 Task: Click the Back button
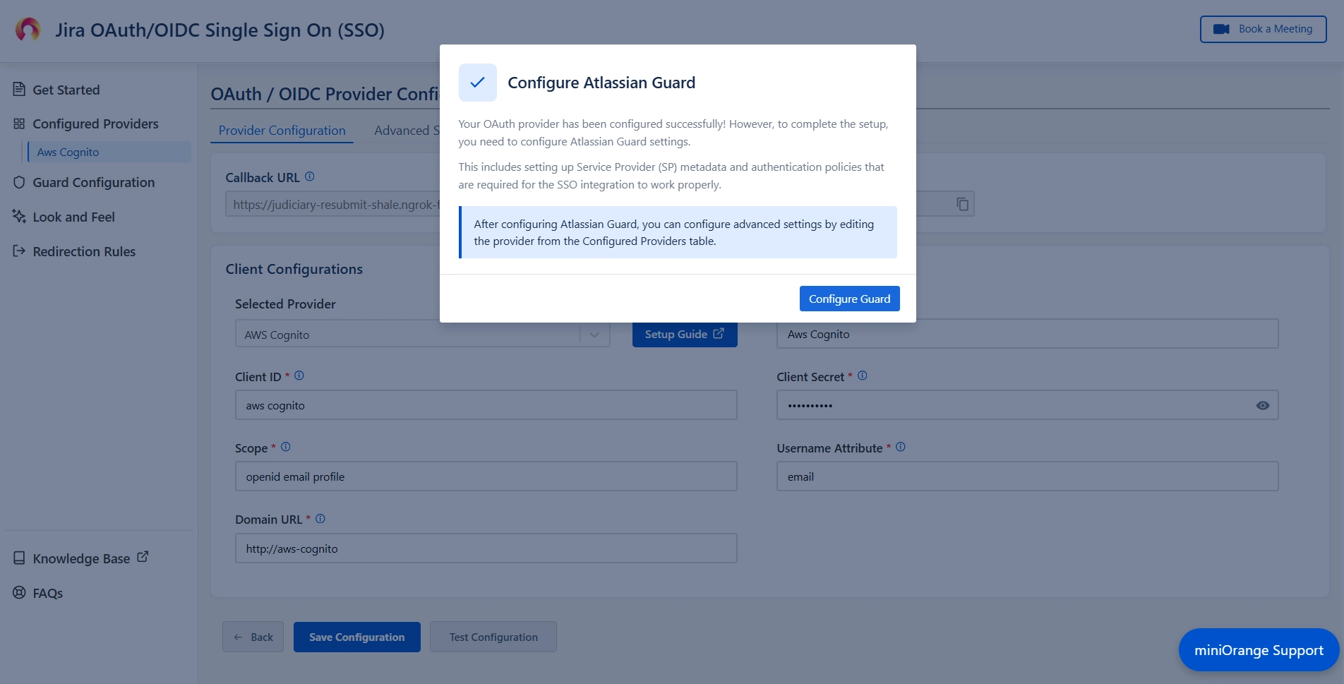point(253,637)
